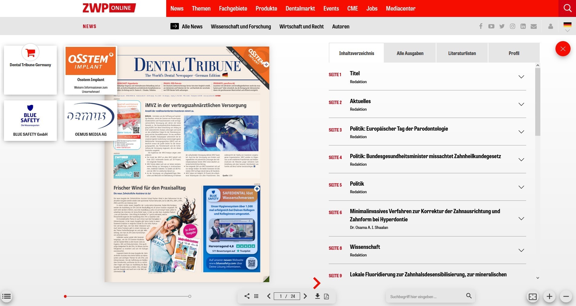Open Dental Tribune Germany shop cart card
The image size is (576, 306).
click(x=30, y=70)
